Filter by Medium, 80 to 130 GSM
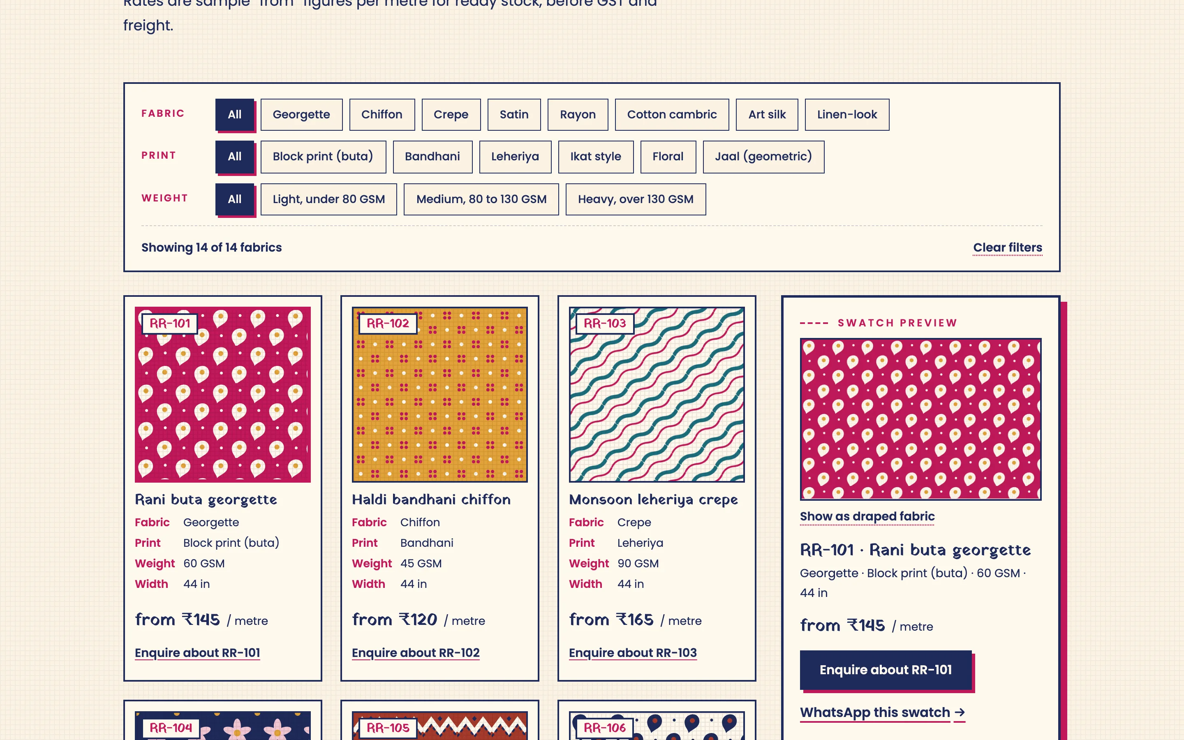The width and height of the screenshot is (1184, 740). tap(481, 199)
